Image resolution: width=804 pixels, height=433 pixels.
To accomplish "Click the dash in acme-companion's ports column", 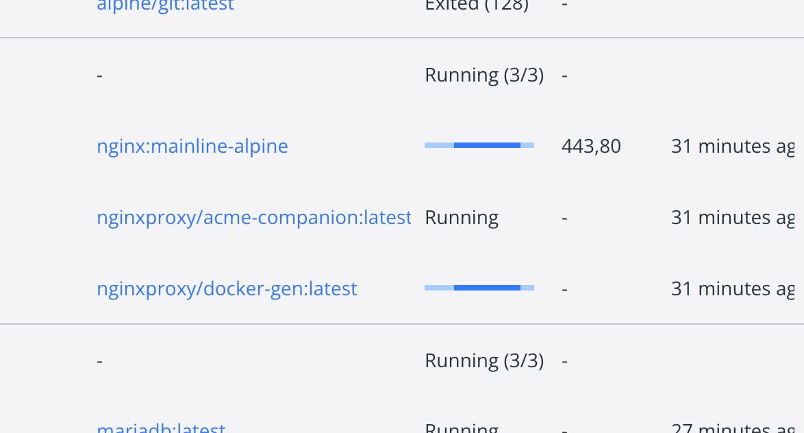I will 564,217.
